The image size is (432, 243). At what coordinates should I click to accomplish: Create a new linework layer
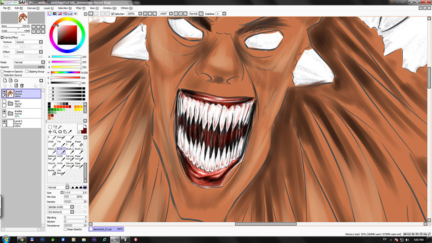point(10,81)
